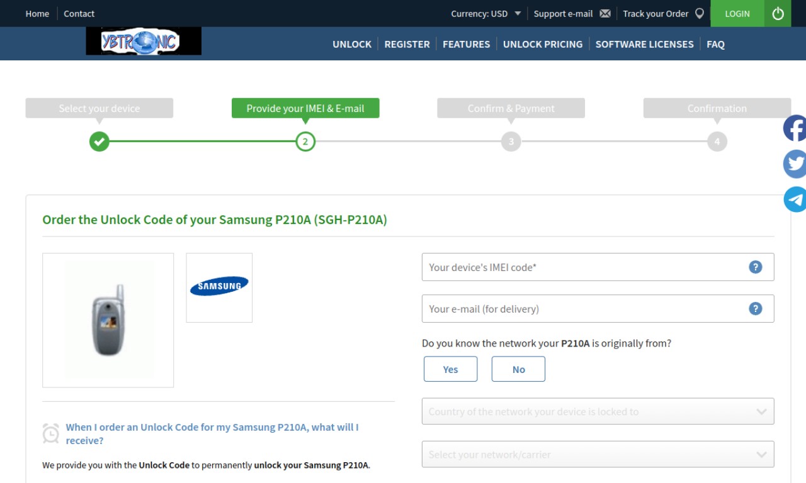806x483 pixels.
Task: Open the 'what will I receive' question link
Action: coord(212,434)
